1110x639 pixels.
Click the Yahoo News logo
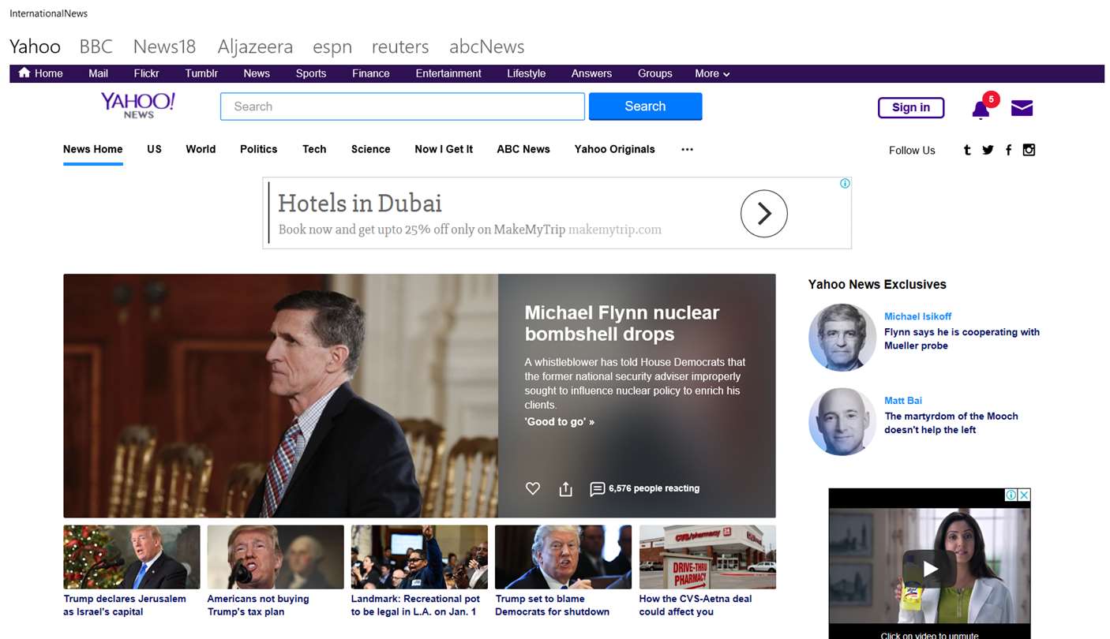coord(138,106)
